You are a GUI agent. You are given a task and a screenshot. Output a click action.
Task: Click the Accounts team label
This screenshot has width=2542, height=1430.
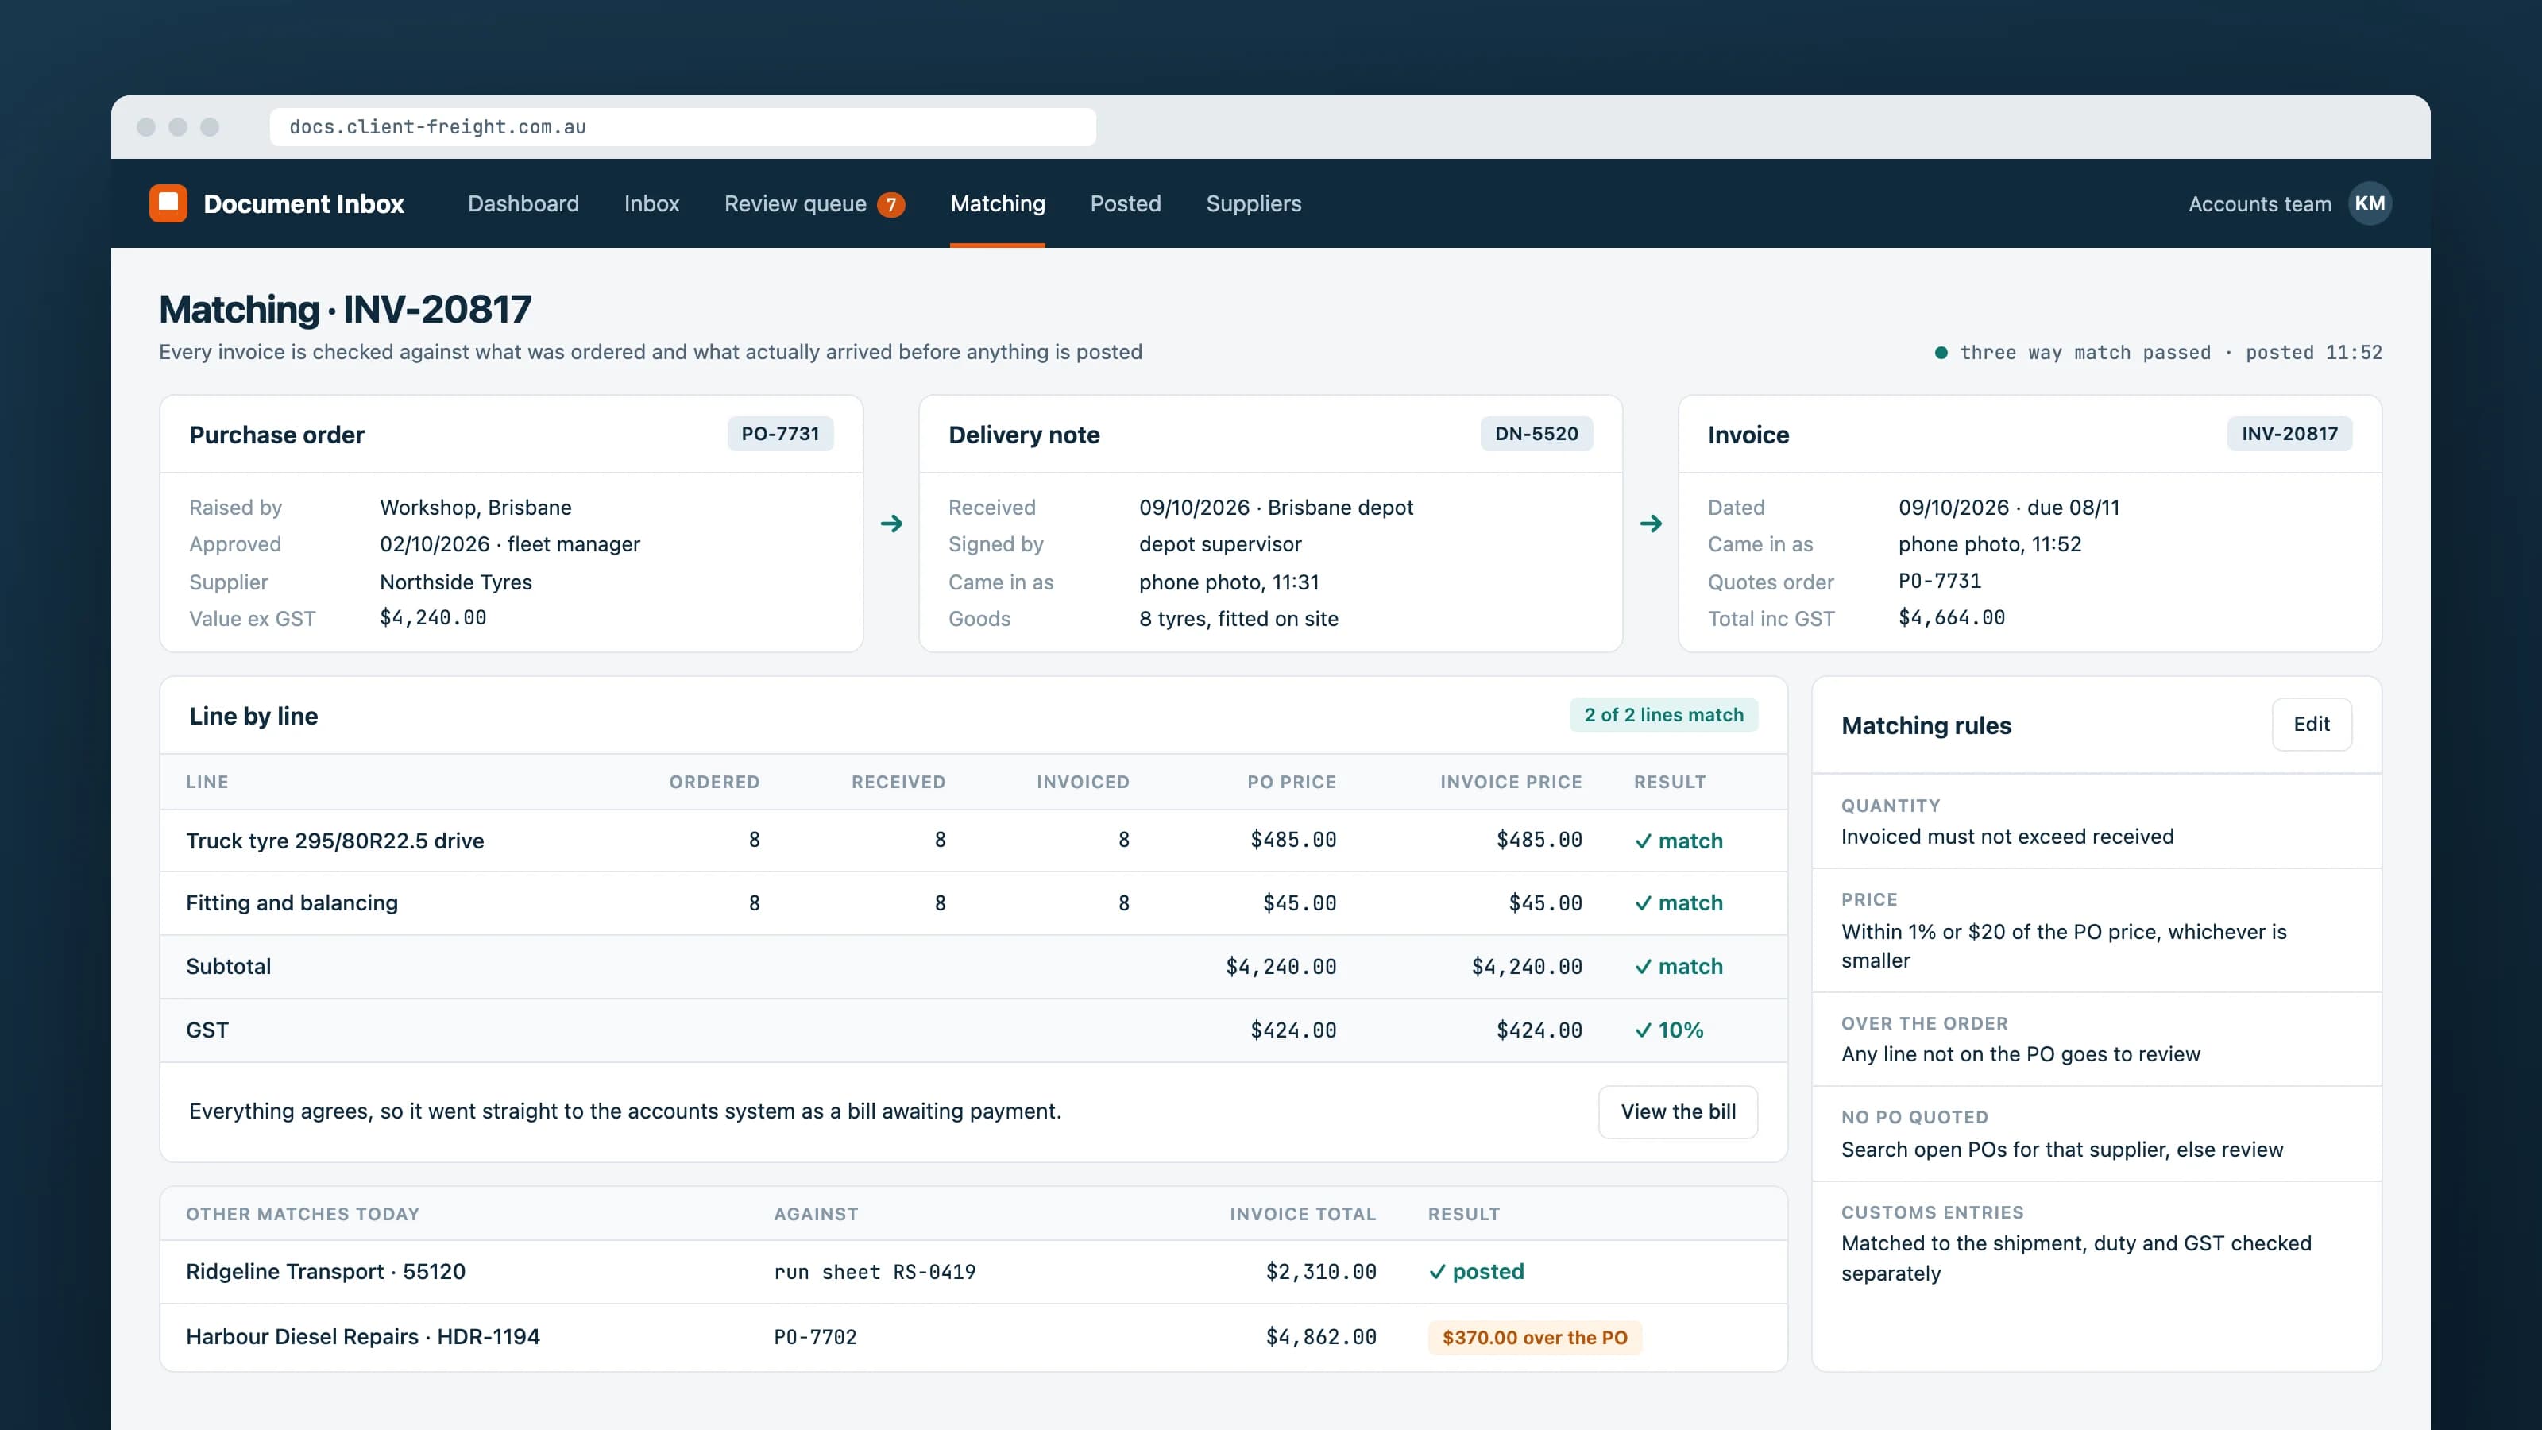2260,203
